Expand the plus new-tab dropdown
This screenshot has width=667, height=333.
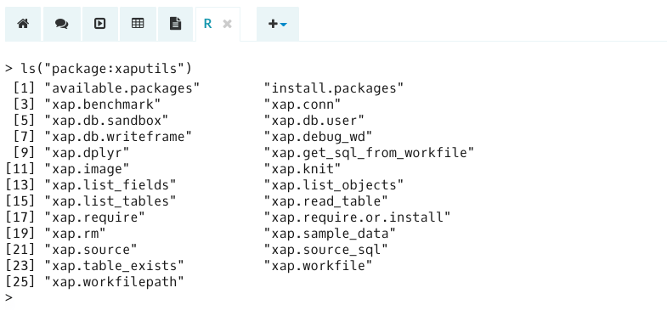(x=277, y=24)
